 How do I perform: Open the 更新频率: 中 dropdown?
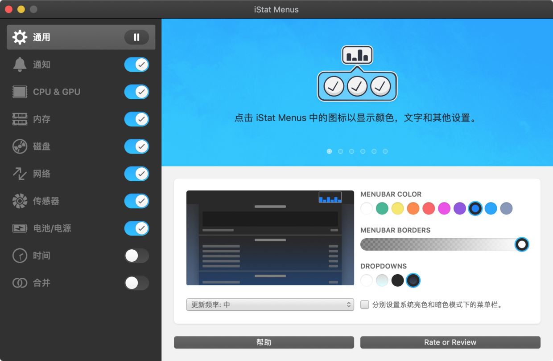click(270, 305)
